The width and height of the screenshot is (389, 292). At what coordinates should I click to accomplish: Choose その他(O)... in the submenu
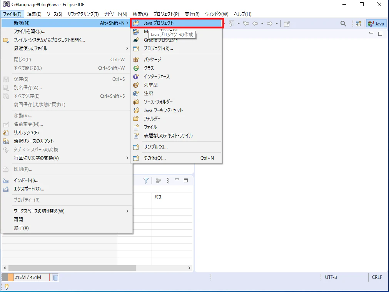(x=177, y=158)
